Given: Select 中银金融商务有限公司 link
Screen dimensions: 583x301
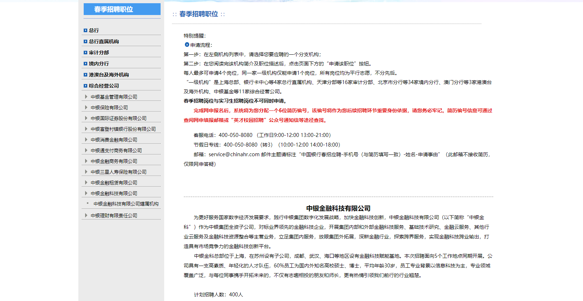Looking at the screenshot, I should click(x=114, y=161).
